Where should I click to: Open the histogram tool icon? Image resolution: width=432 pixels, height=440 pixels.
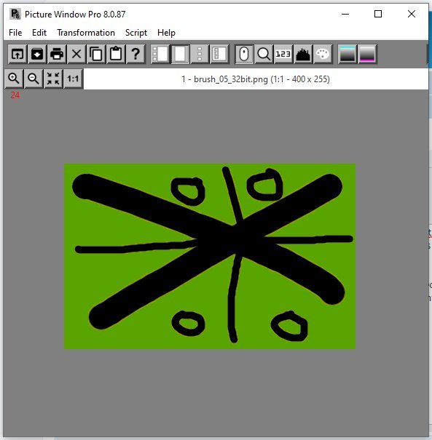coord(303,54)
